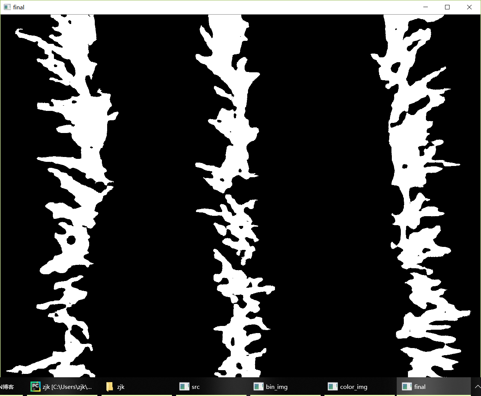This screenshot has width=481, height=396.
Task: Switch to the src window in taskbar
Action: [211, 387]
